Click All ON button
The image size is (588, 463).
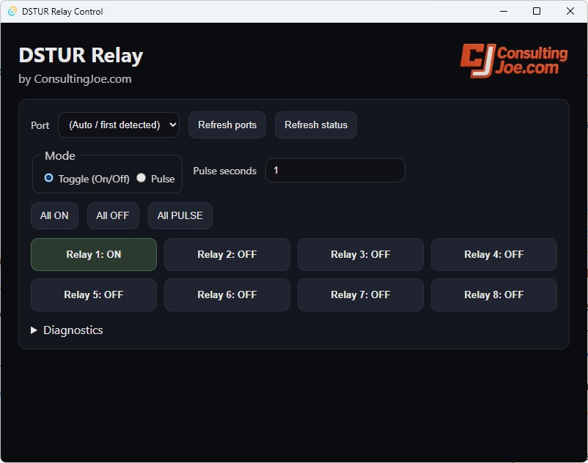[55, 216]
